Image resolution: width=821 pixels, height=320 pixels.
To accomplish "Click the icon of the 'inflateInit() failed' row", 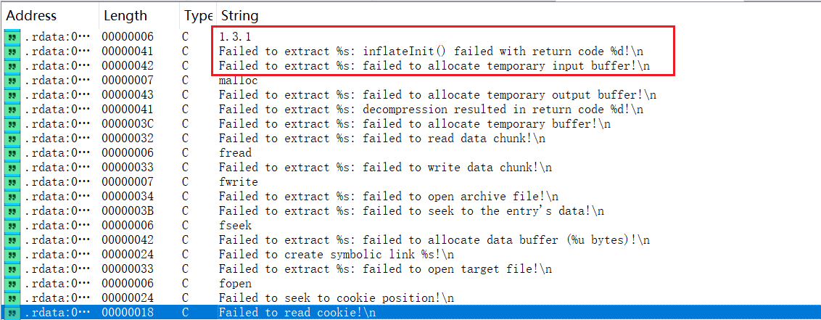I will click(12, 51).
